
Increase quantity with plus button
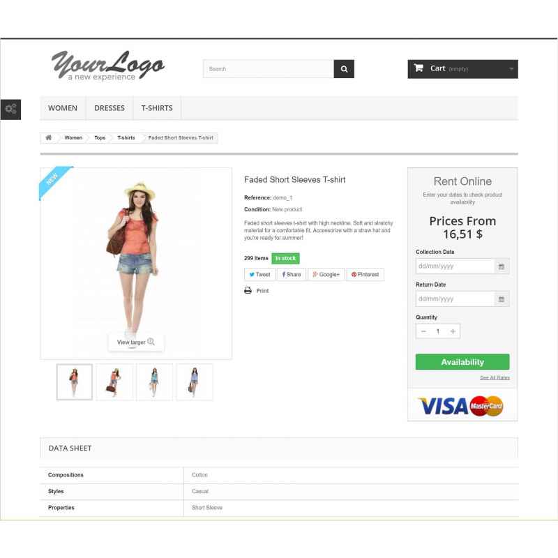point(453,331)
